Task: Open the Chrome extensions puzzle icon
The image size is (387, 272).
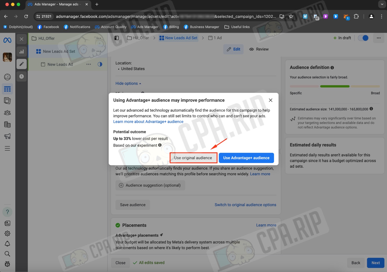Action: pyautogui.click(x=356, y=17)
